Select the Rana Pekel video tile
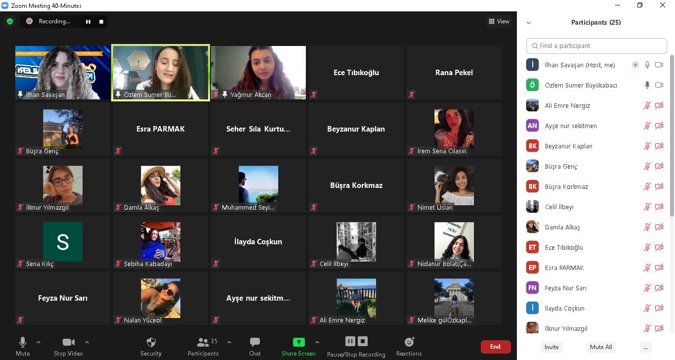675x360 pixels. click(x=454, y=73)
